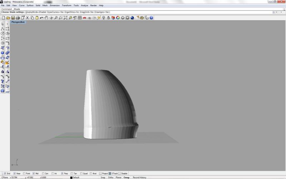
Task: Select the Circle tool in sidebar
Action: (x=3, y=33)
